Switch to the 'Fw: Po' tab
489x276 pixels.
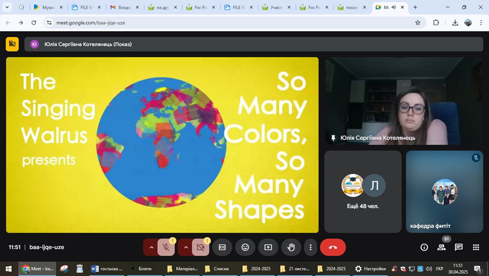point(200,7)
